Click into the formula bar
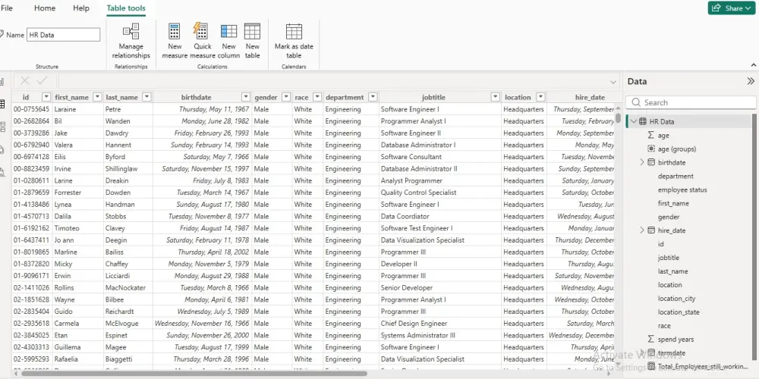Viewport: 759px width, 379px height. click(332, 81)
